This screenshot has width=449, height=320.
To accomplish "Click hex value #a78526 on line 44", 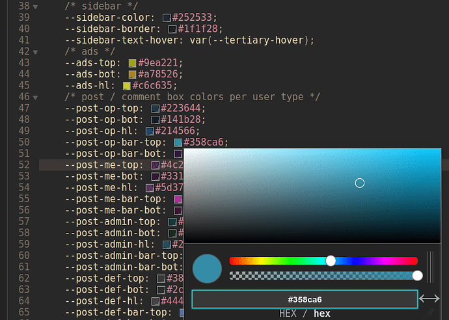I will pyautogui.click(x=157, y=74).
